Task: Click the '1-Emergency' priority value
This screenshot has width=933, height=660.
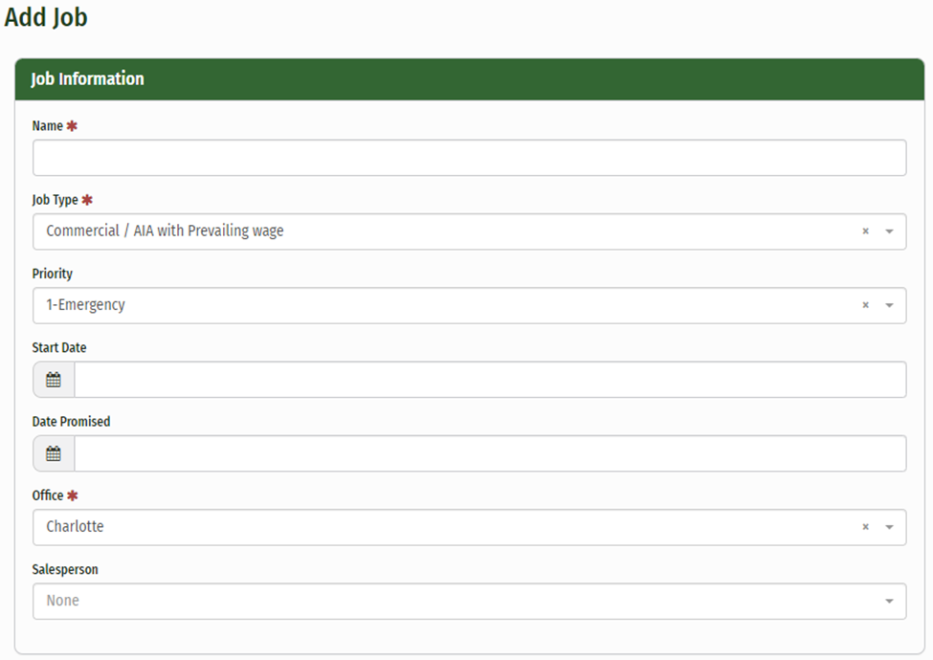Action: 85,305
